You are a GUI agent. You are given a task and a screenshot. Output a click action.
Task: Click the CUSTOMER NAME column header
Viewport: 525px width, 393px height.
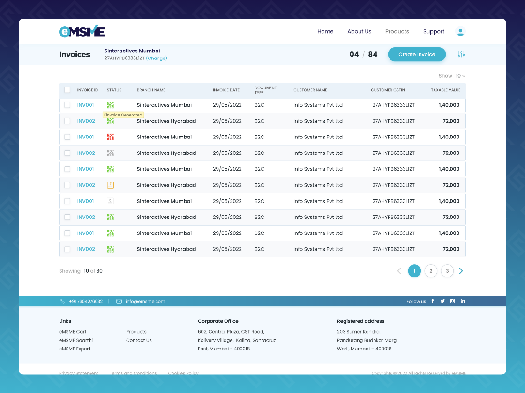(x=310, y=90)
